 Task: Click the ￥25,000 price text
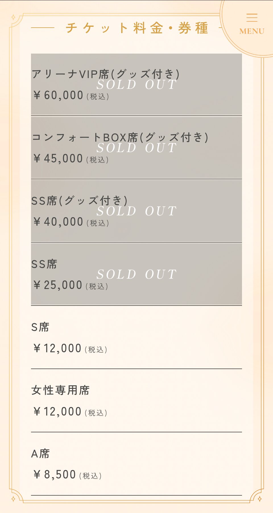[x=58, y=285]
